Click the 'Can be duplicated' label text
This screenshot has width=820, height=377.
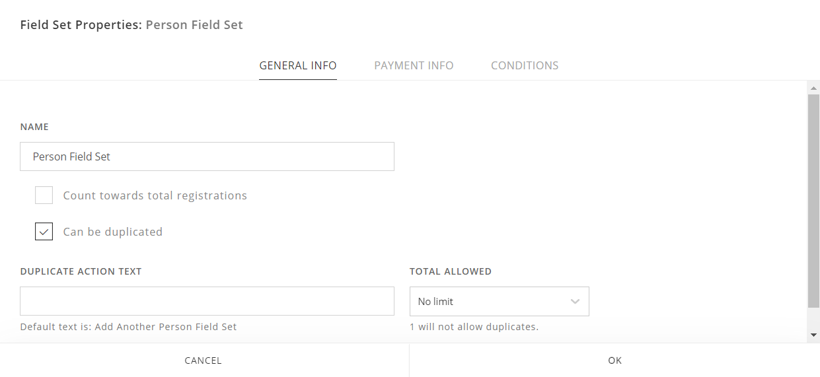coord(112,232)
